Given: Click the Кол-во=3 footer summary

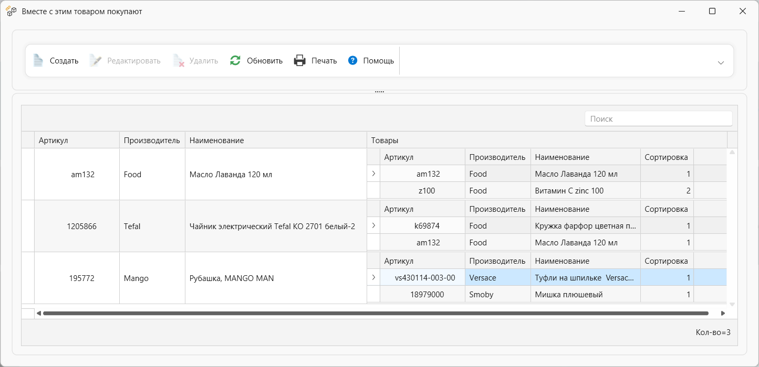Looking at the screenshot, I should [x=713, y=332].
